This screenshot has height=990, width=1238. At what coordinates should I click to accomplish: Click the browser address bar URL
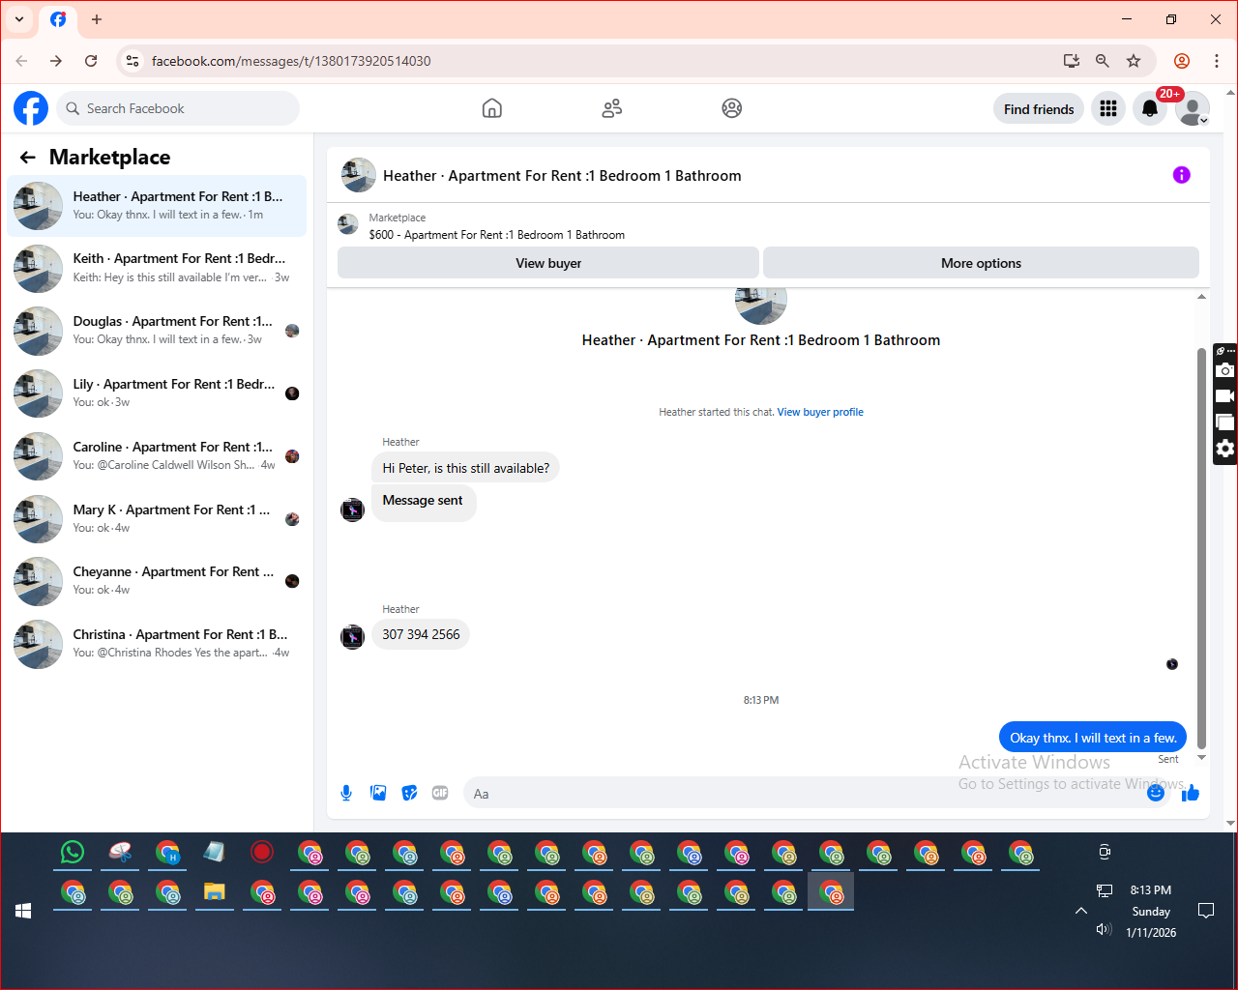tap(291, 61)
